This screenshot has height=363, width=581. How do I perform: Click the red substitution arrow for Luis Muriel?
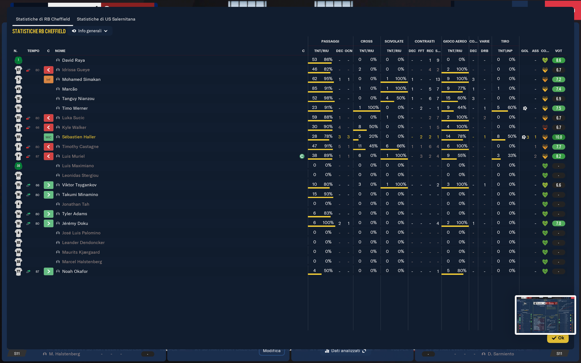click(49, 156)
